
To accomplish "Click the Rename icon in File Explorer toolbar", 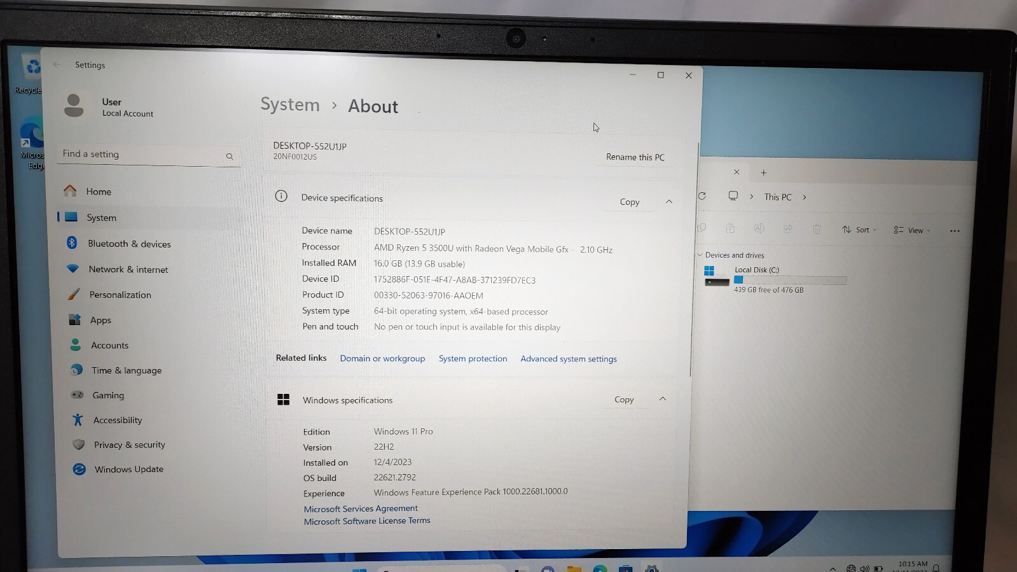I will (x=759, y=228).
